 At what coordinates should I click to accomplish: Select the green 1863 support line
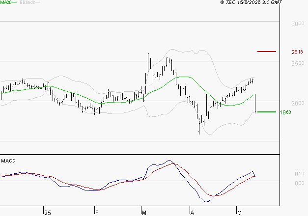coord(267,112)
